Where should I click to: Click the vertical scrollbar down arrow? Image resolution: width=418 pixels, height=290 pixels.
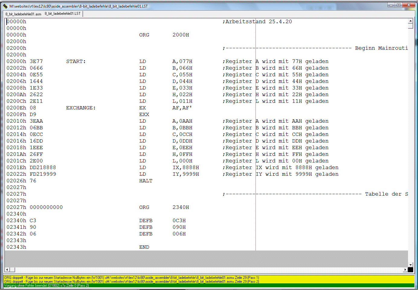coord(410,265)
